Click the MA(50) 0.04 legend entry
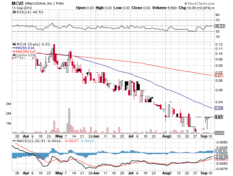Viewport: 233px width, 176px height. 25,48
